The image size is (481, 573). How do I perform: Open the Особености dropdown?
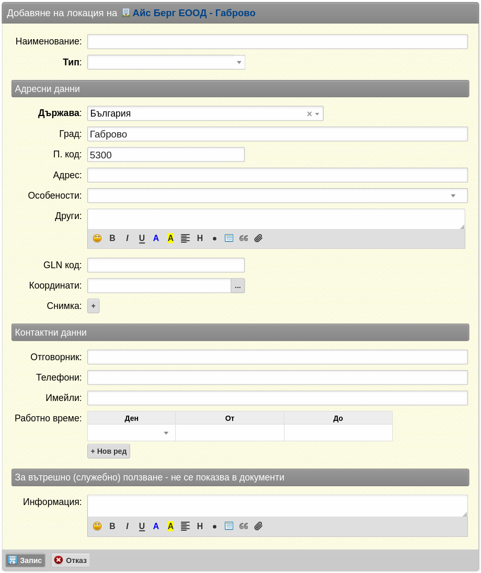pyautogui.click(x=278, y=196)
